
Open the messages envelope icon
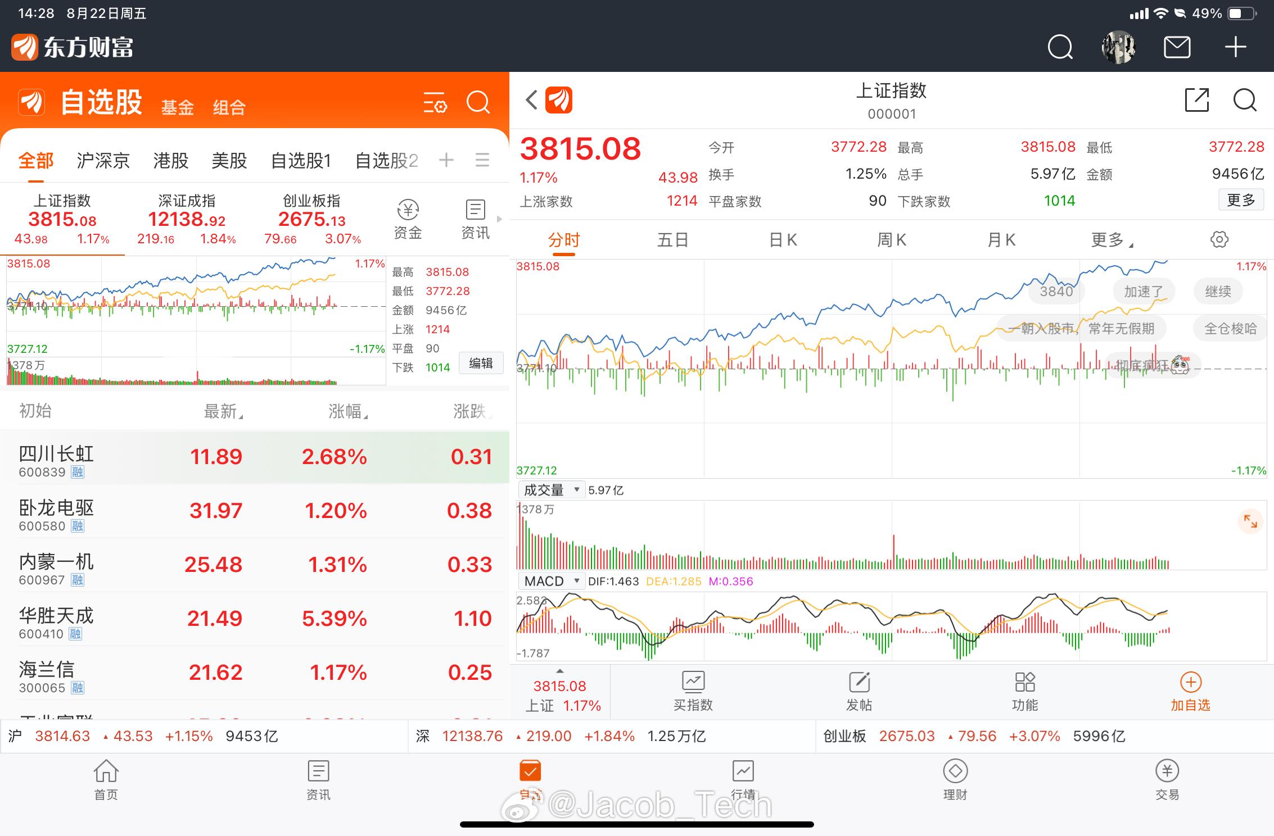pos(1177,47)
